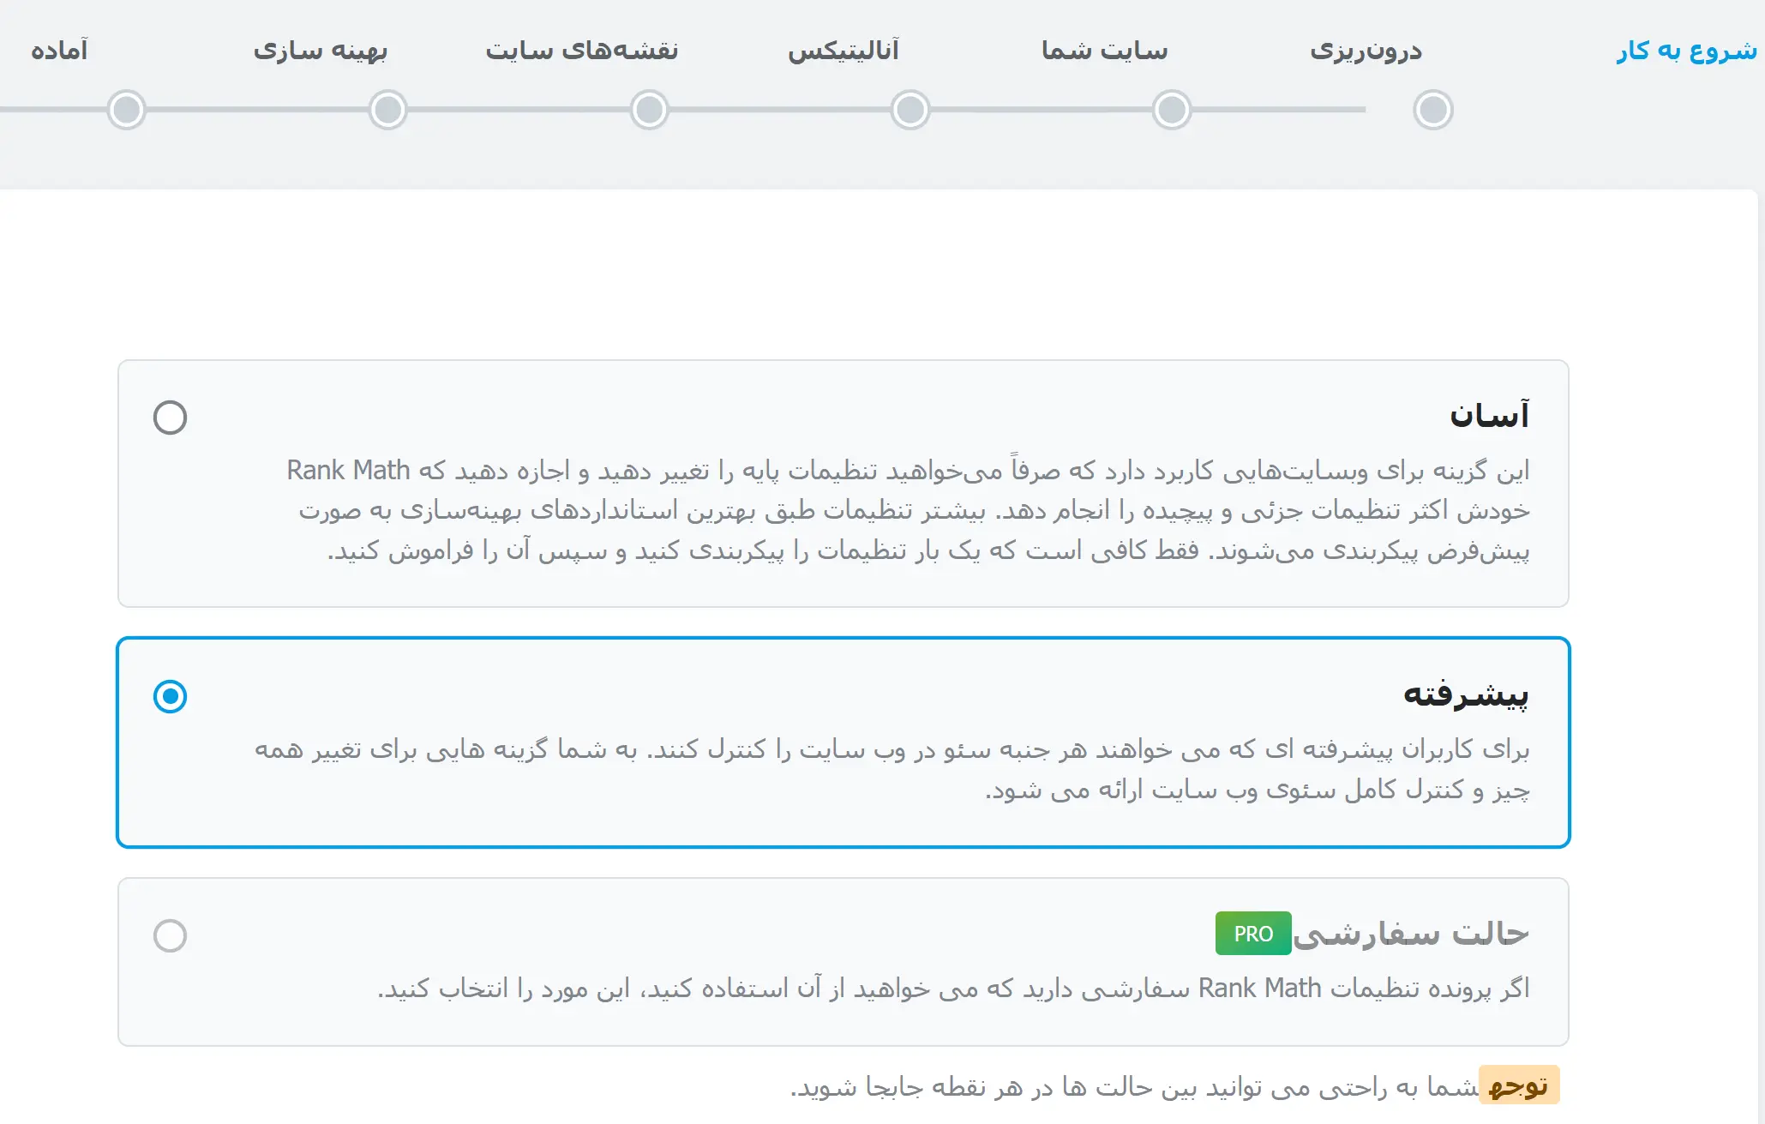1765x1124 pixels.
Task: Click the بهینه سازی step label
Action: click(x=322, y=50)
